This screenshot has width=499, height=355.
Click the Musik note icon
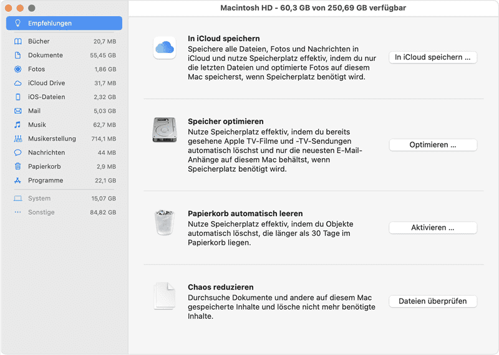click(17, 125)
